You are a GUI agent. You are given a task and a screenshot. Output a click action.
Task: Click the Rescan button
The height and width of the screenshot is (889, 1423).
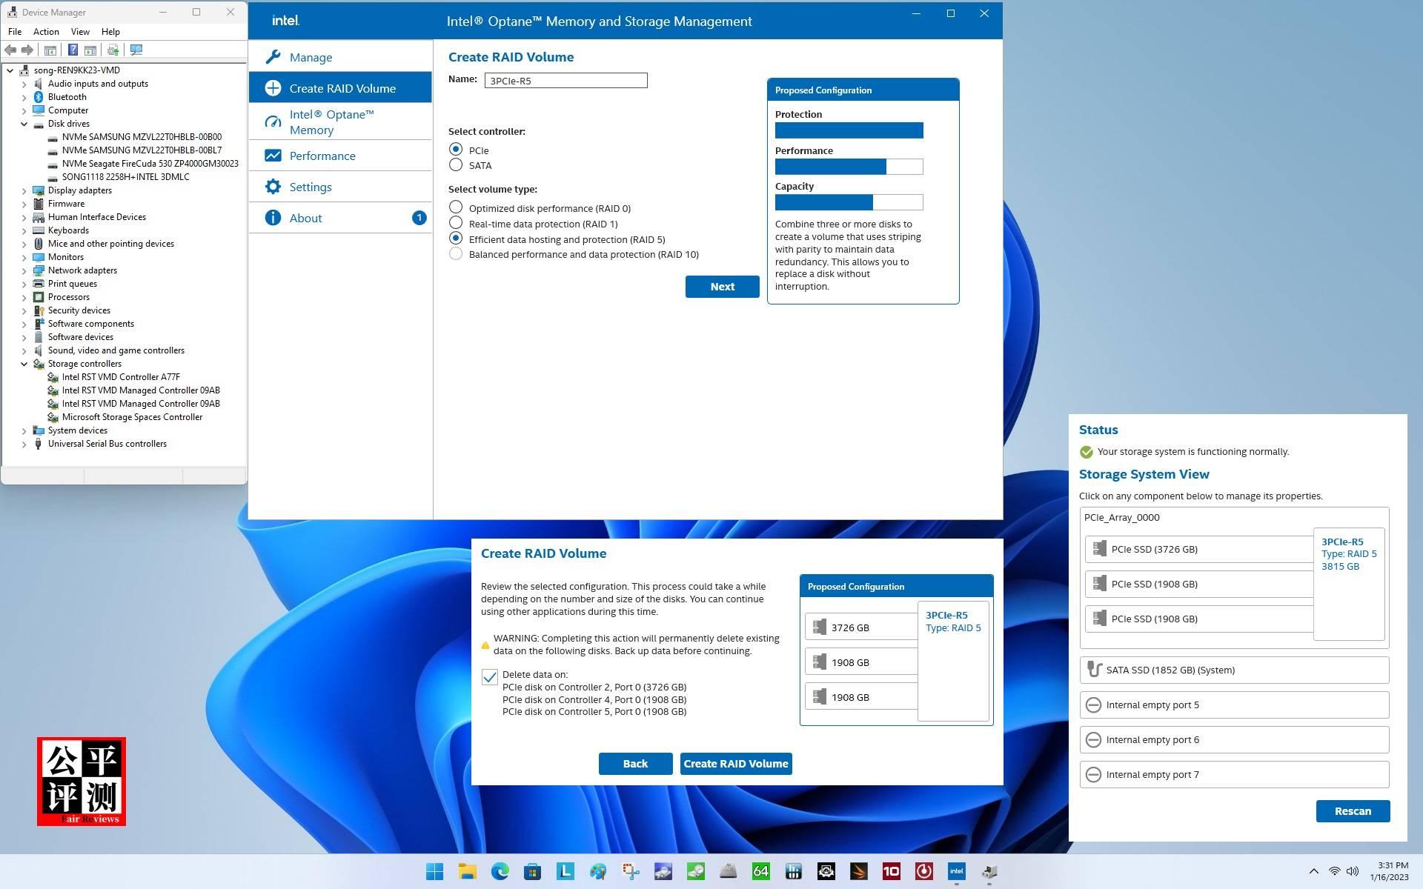1353,811
